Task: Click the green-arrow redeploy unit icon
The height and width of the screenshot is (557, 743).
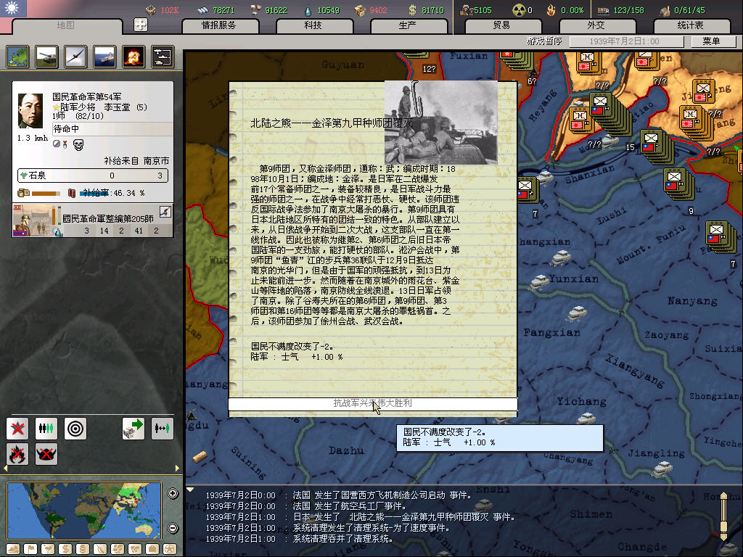Action: click(x=134, y=429)
